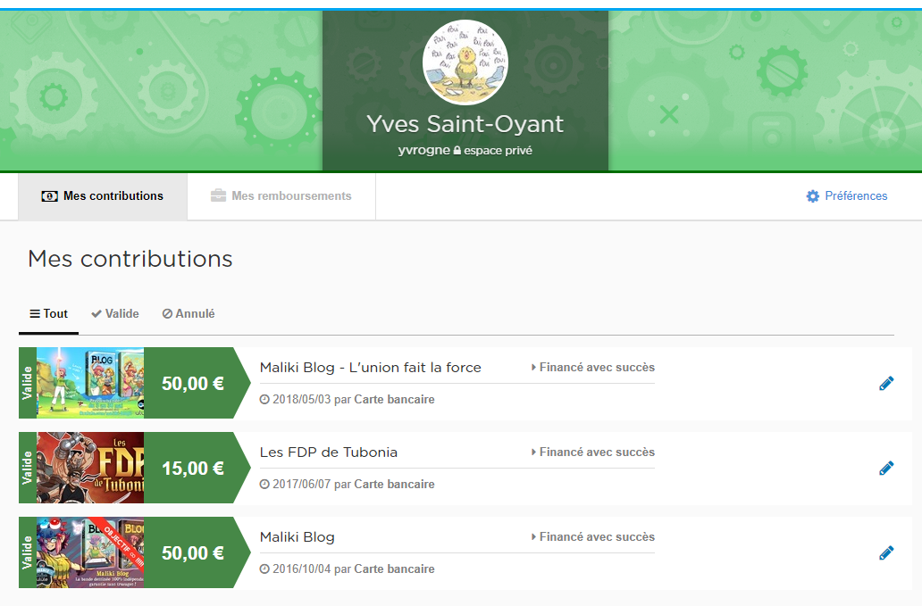
Task: Open Les FDP de Tubonia project
Action: coord(328,452)
